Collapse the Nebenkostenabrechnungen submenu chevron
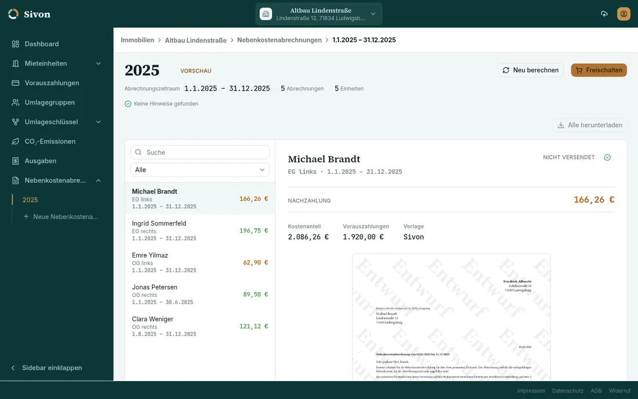 (98, 180)
